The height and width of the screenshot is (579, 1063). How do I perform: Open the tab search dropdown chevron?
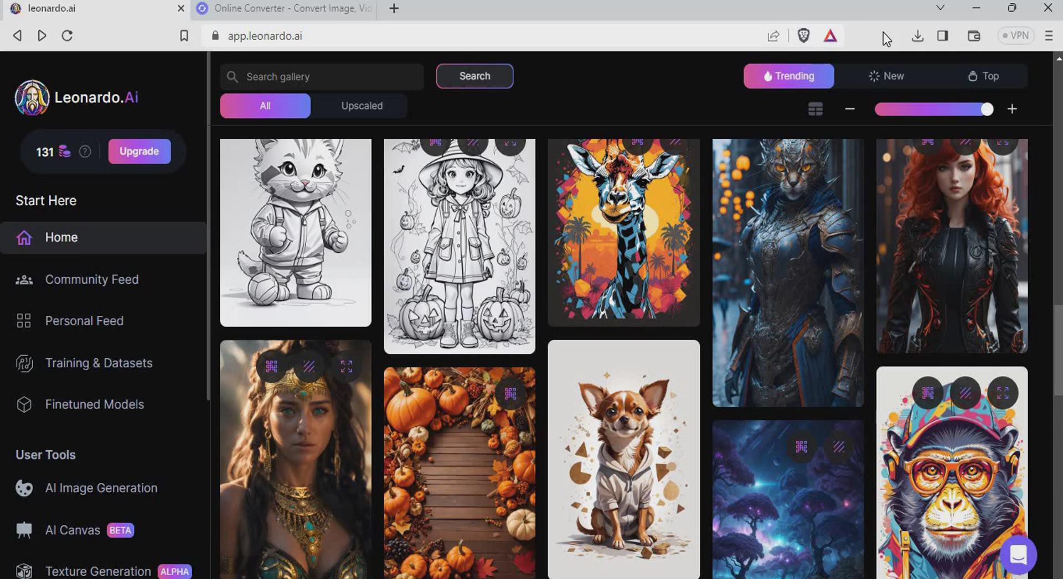(x=940, y=8)
